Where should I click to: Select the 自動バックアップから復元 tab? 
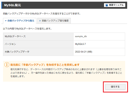click(x=20, y=21)
